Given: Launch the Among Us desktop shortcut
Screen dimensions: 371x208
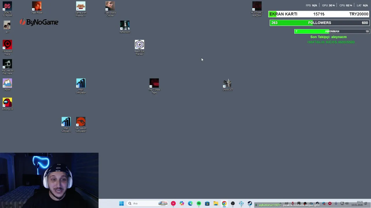Looking at the screenshot, I should pos(7,104).
